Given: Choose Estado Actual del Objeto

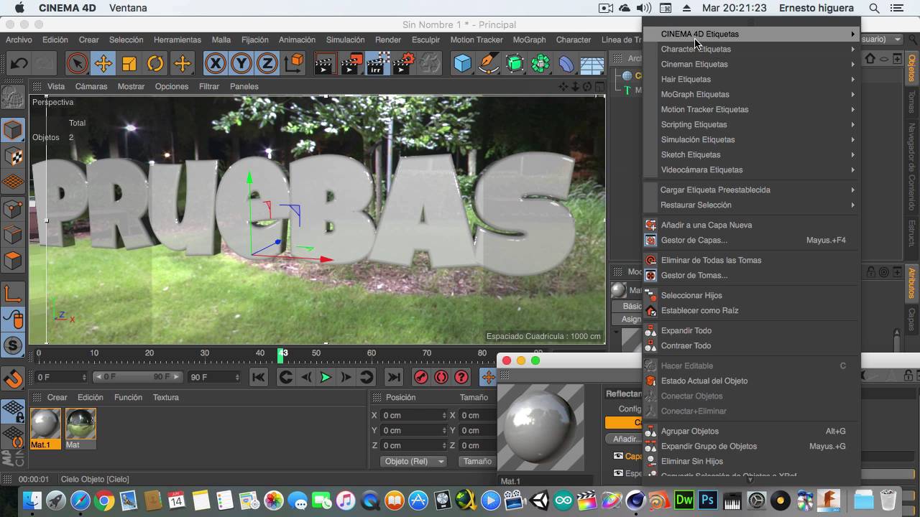Looking at the screenshot, I should coord(751,381).
